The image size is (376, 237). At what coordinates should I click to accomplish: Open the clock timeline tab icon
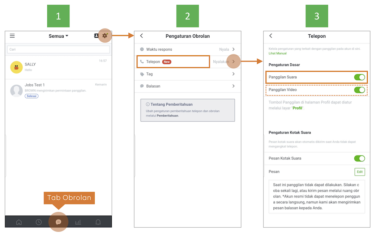click(39, 222)
